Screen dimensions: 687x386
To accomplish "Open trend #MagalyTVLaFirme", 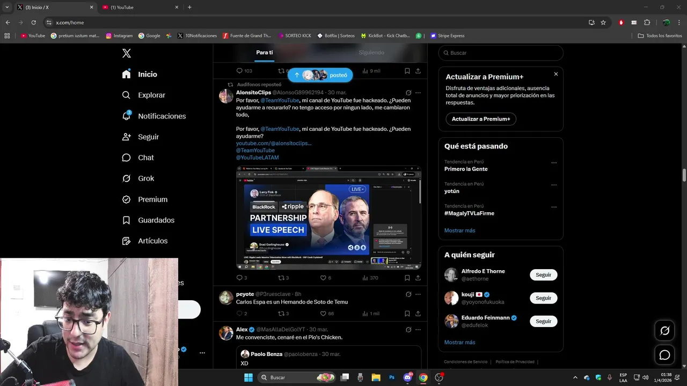I will point(469,213).
